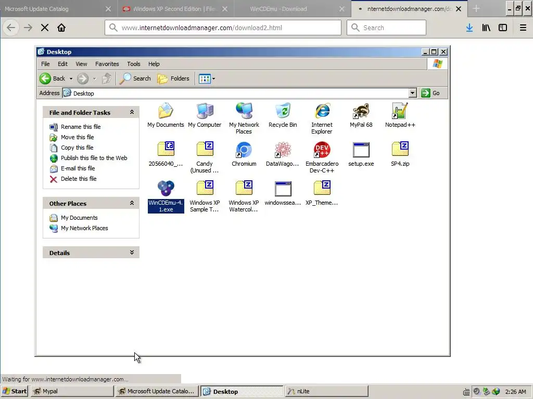This screenshot has height=399, width=533.
Task: Select the SP4.zip file icon
Action: click(400, 150)
